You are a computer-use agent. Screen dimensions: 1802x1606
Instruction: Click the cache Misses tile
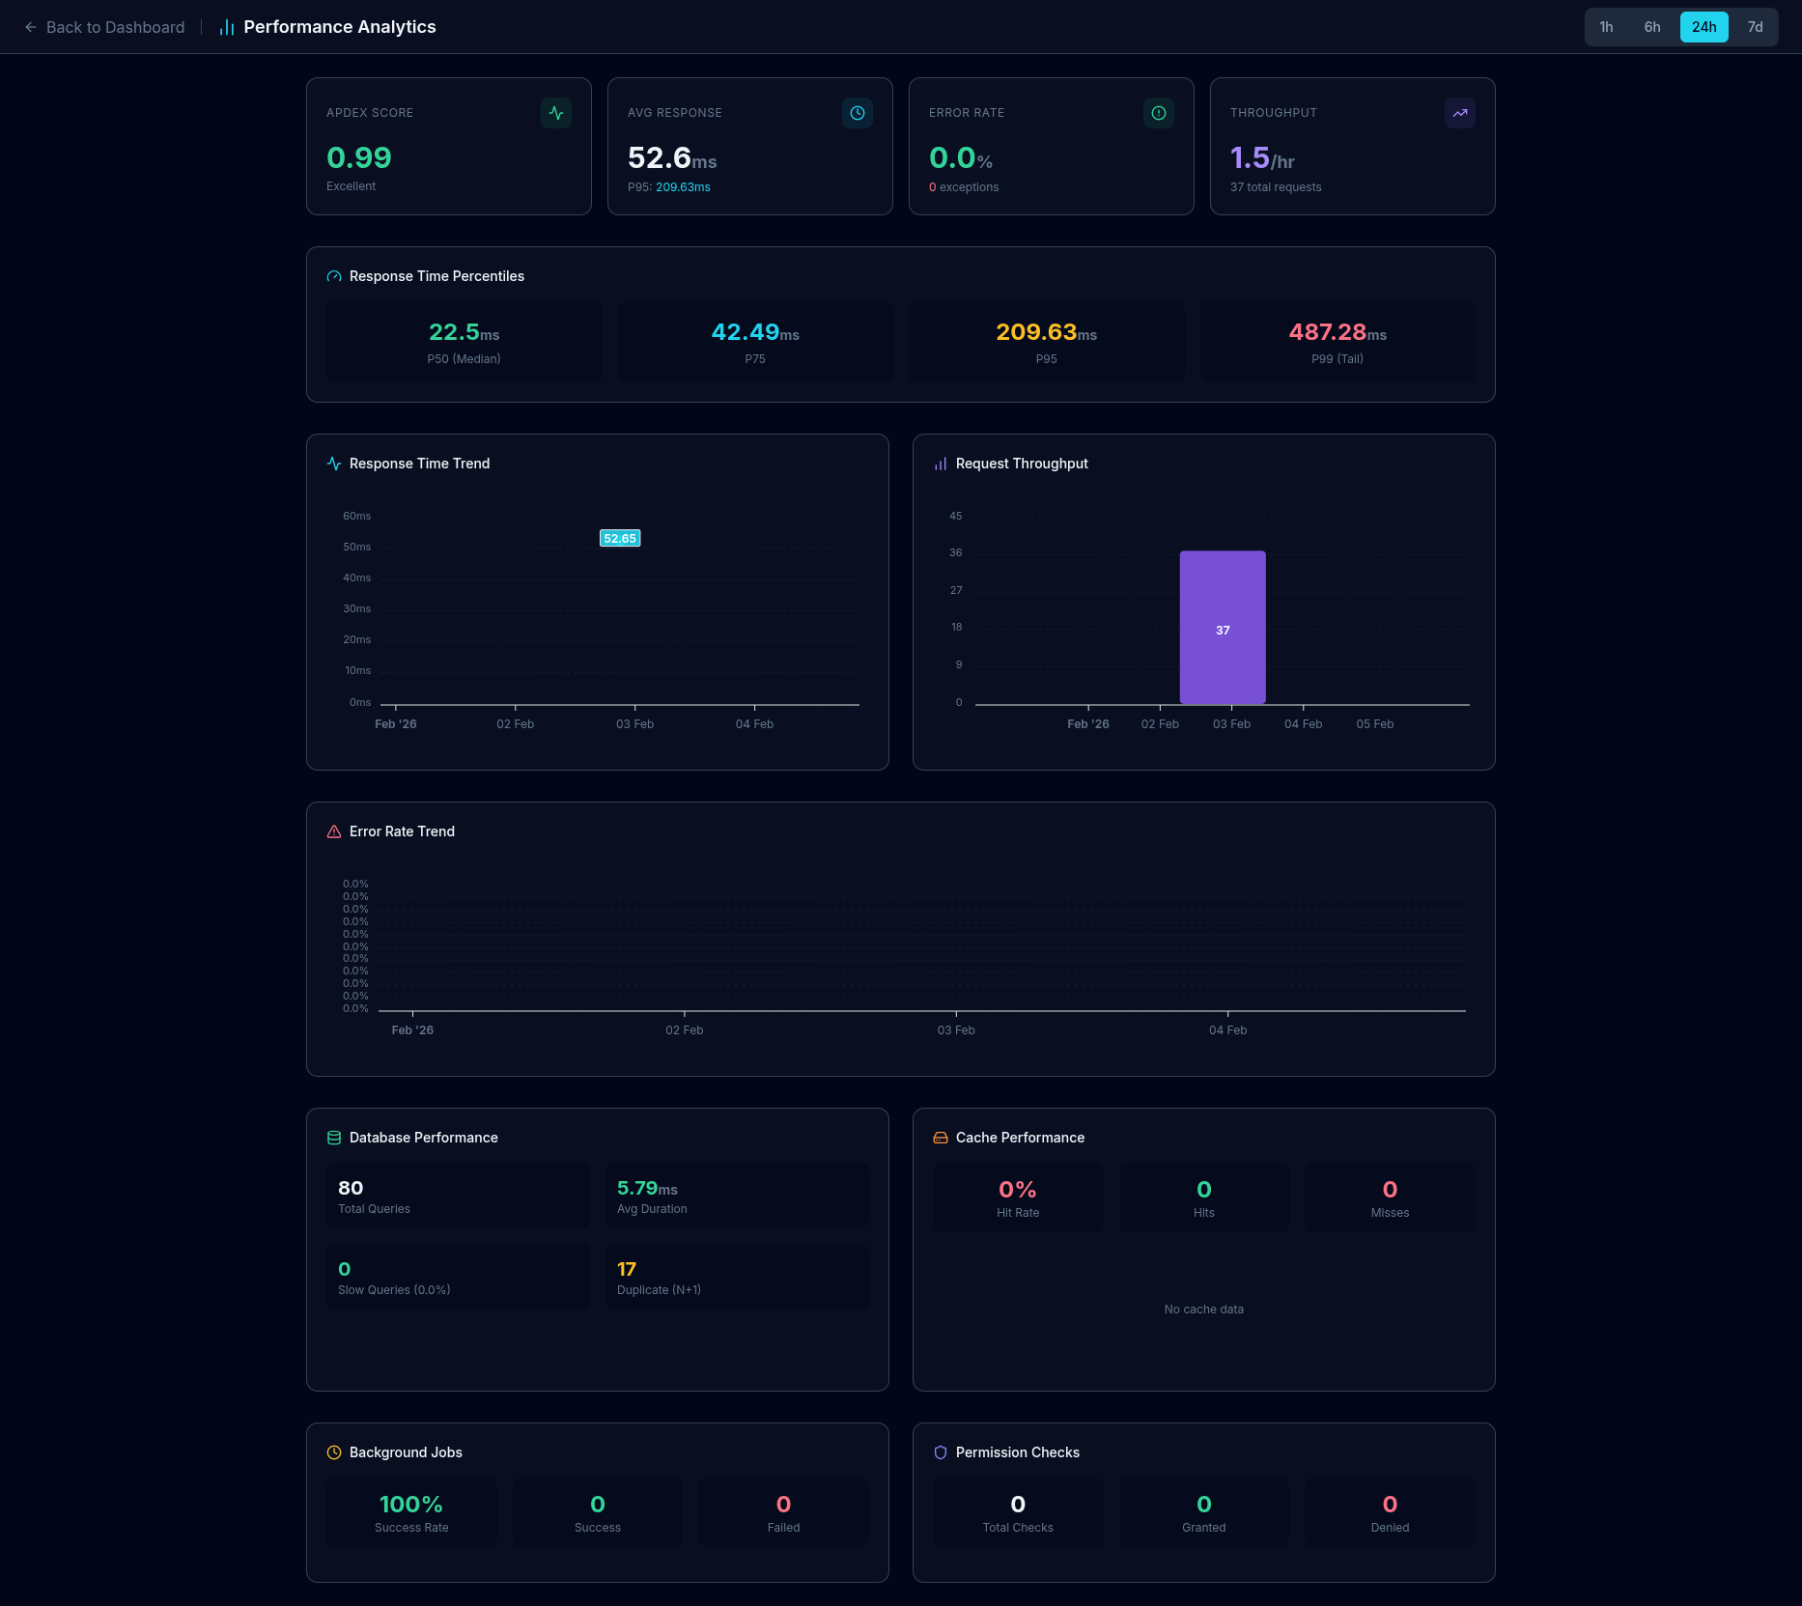[1390, 1197]
